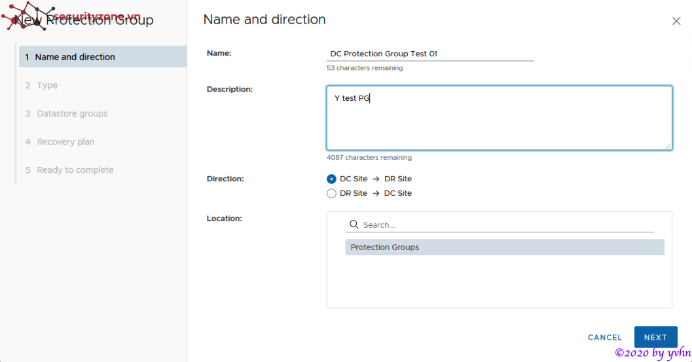Click the 'Description:' label

(230, 89)
